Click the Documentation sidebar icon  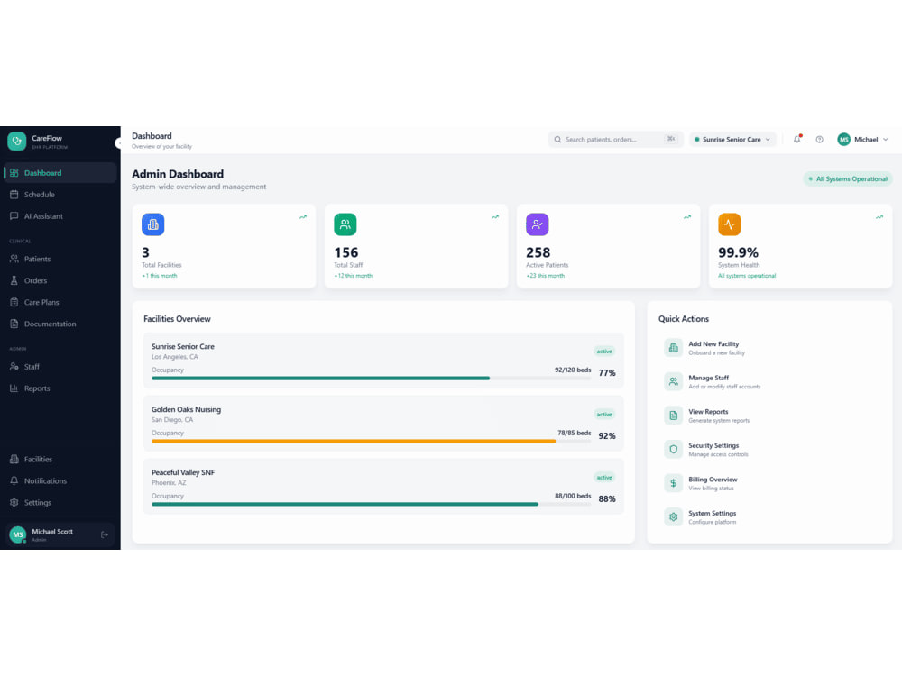14,324
